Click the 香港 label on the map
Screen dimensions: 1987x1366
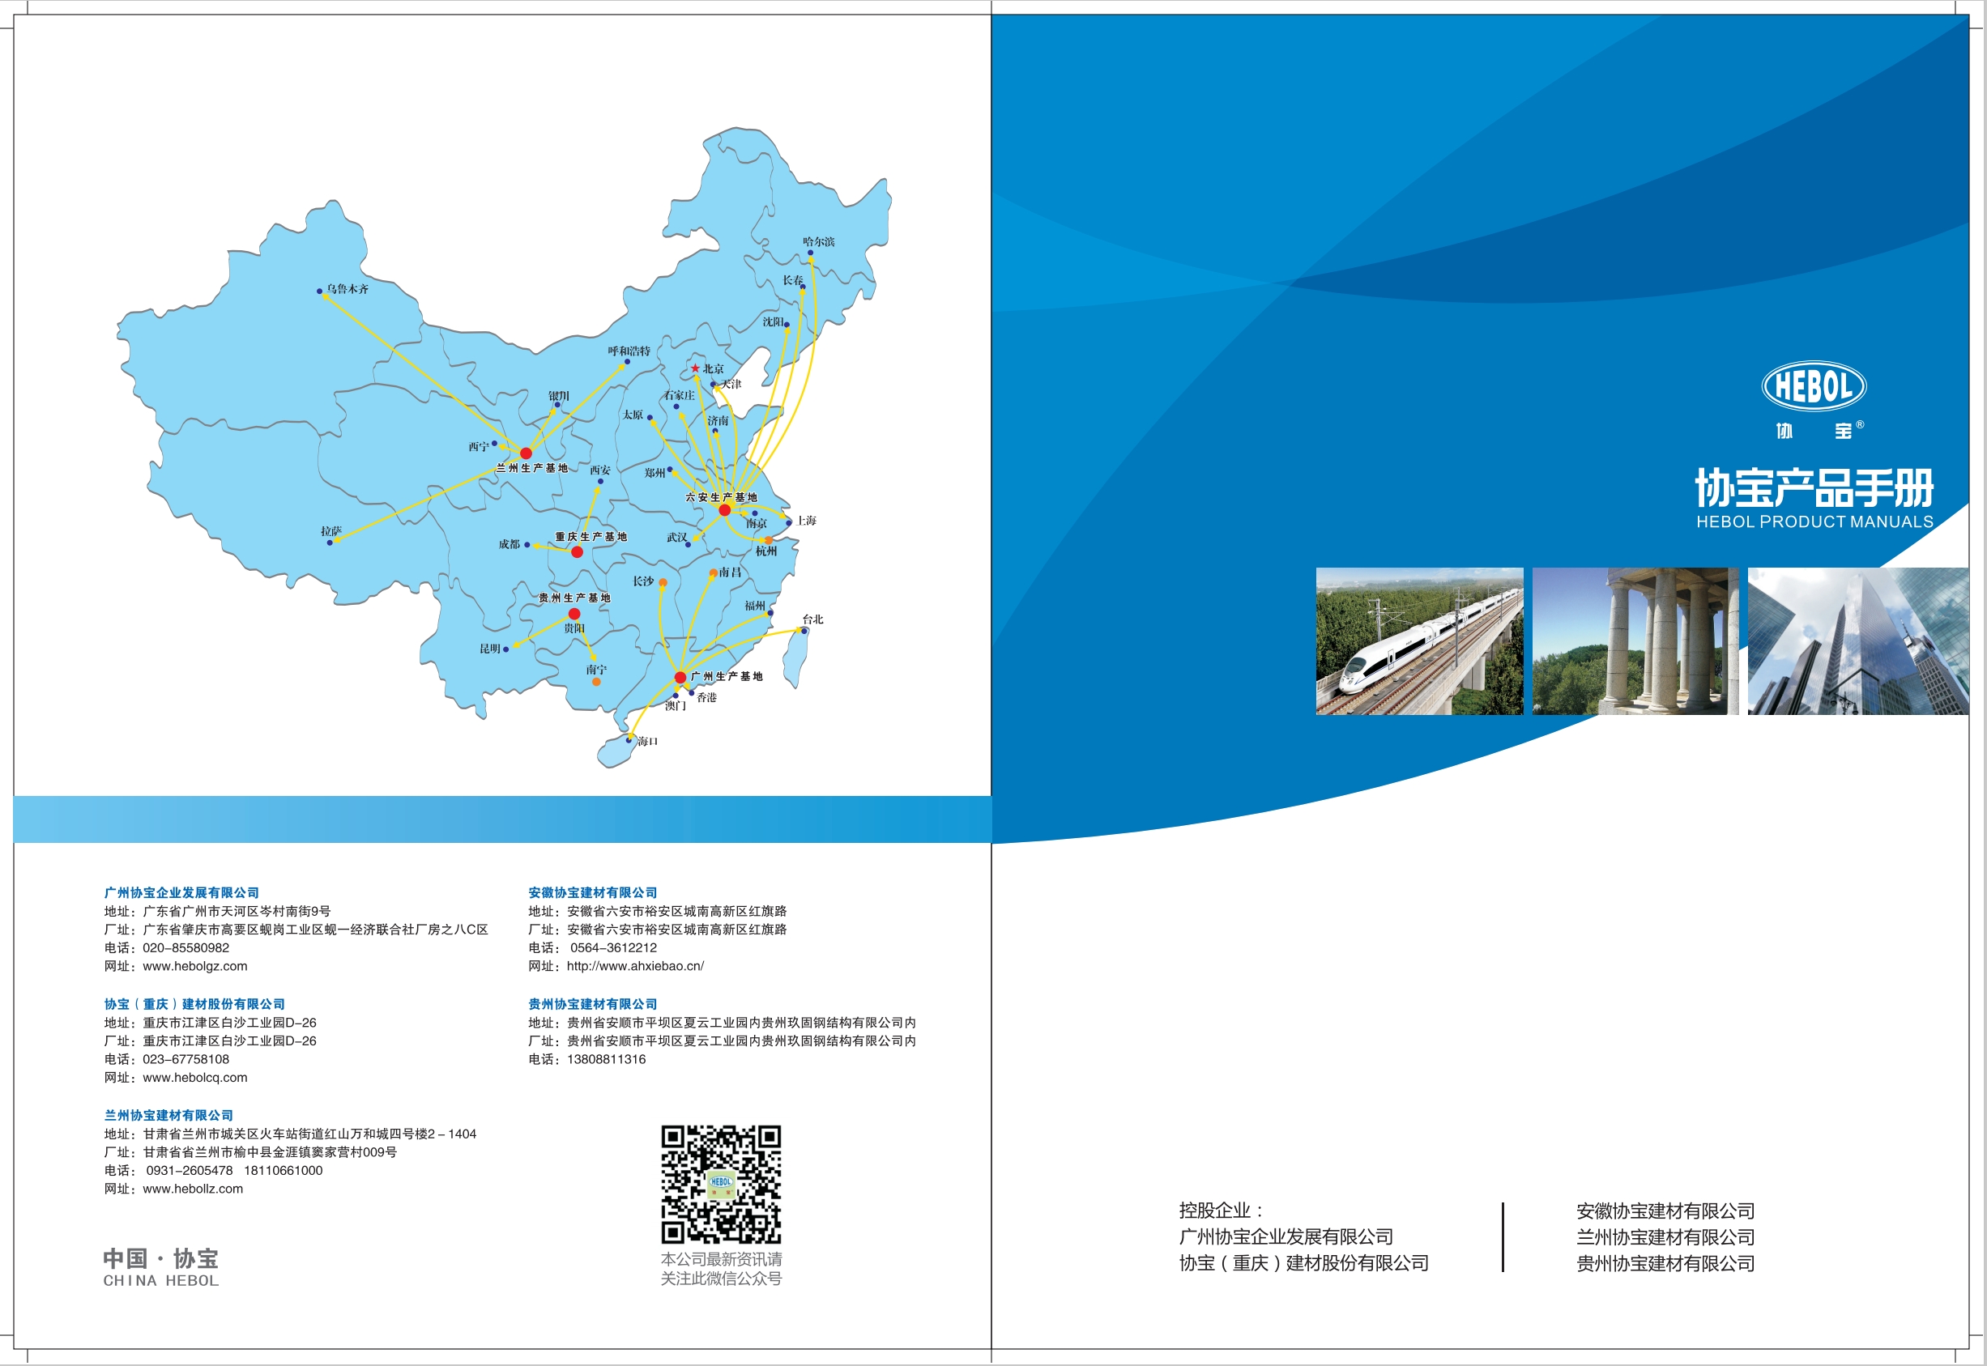click(706, 699)
